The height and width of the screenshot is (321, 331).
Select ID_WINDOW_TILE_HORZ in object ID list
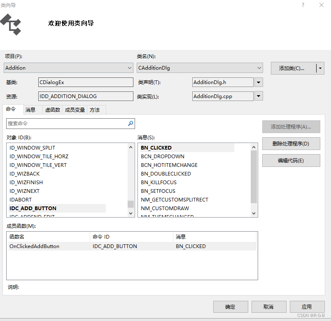point(39,156)
